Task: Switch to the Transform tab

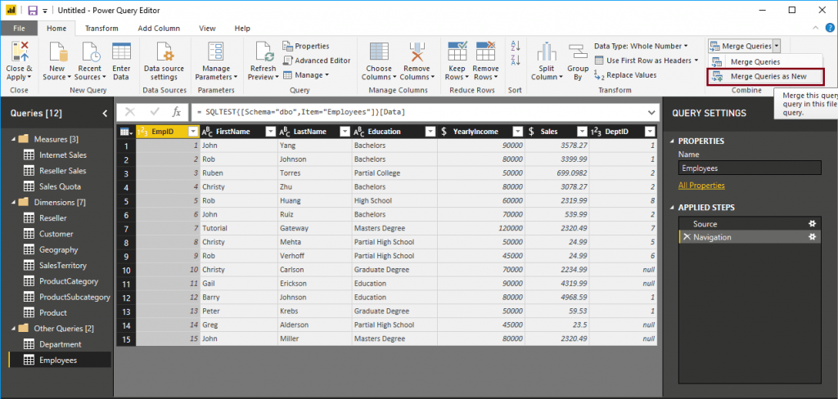Action: point(101,29)
